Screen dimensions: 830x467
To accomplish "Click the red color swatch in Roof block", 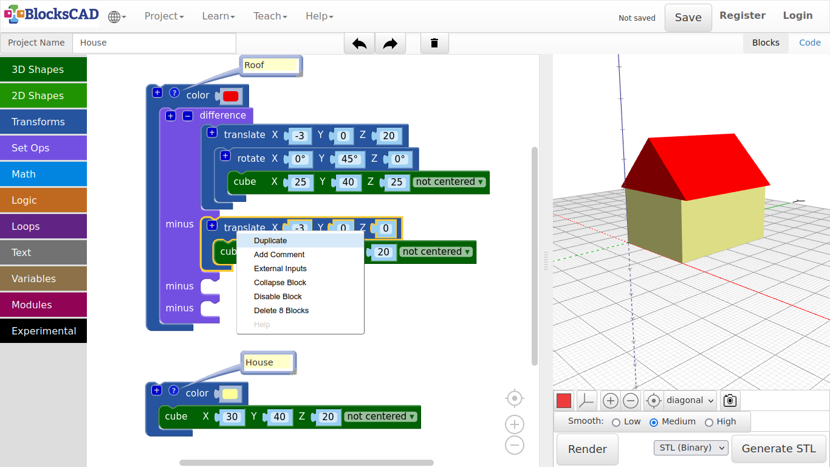I will point(230,96).
